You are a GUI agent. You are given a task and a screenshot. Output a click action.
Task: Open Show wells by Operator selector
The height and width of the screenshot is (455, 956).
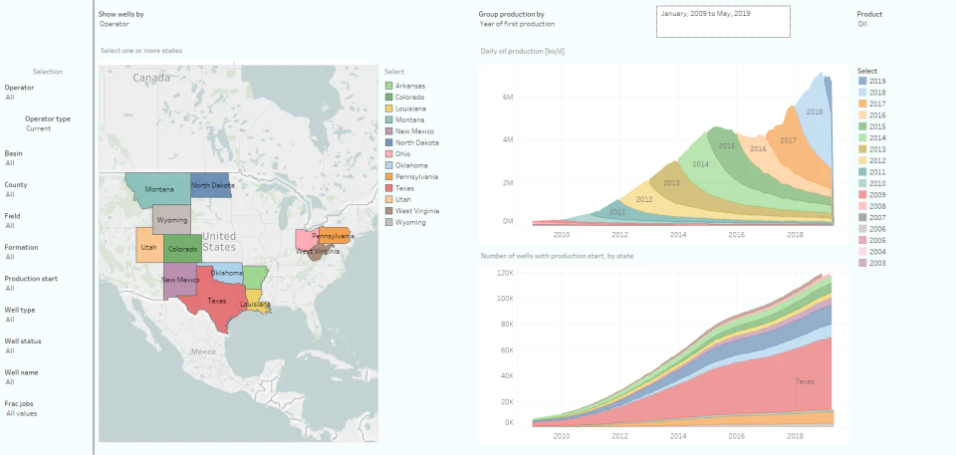pyautogui.click(x=121, y=19)
